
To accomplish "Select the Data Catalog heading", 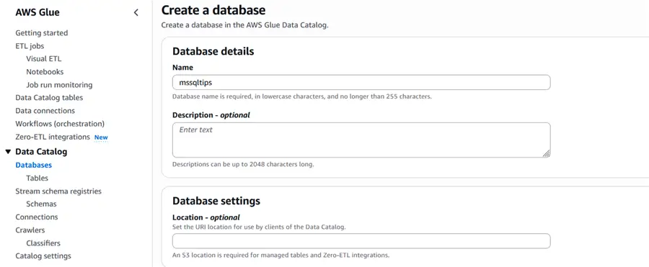I will tap(41, 152).
